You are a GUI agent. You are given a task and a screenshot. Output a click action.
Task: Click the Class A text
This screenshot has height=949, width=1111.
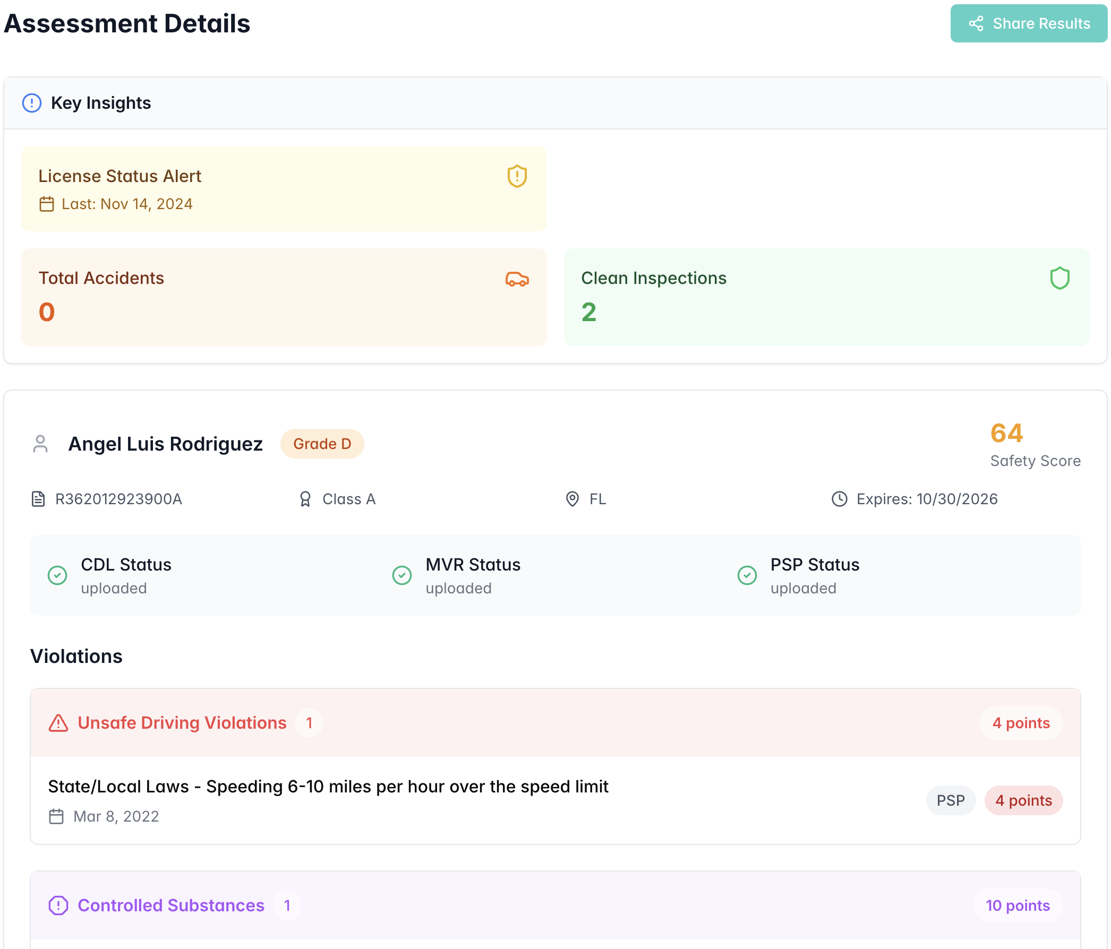[x=348, y=499]
